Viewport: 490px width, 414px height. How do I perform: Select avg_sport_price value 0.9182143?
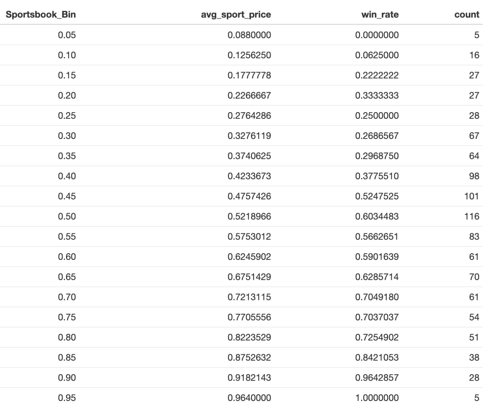[249, 378]
